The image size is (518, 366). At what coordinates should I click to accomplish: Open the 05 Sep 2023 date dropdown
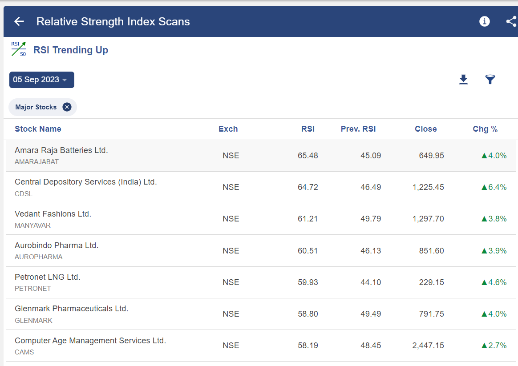click(42, 80)
